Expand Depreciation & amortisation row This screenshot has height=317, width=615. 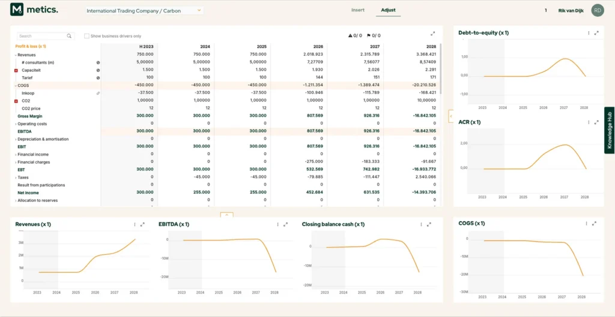coord(16,139)
